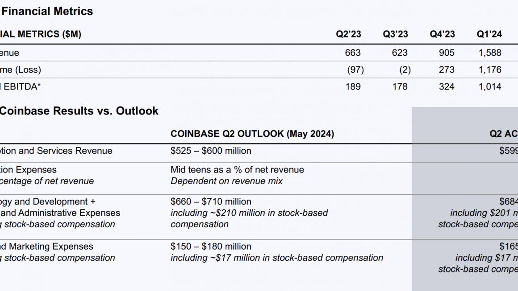Click net income value 1,176
Image resolution: width=518 pixels, height=291 pixels.
tap(489, 70)
